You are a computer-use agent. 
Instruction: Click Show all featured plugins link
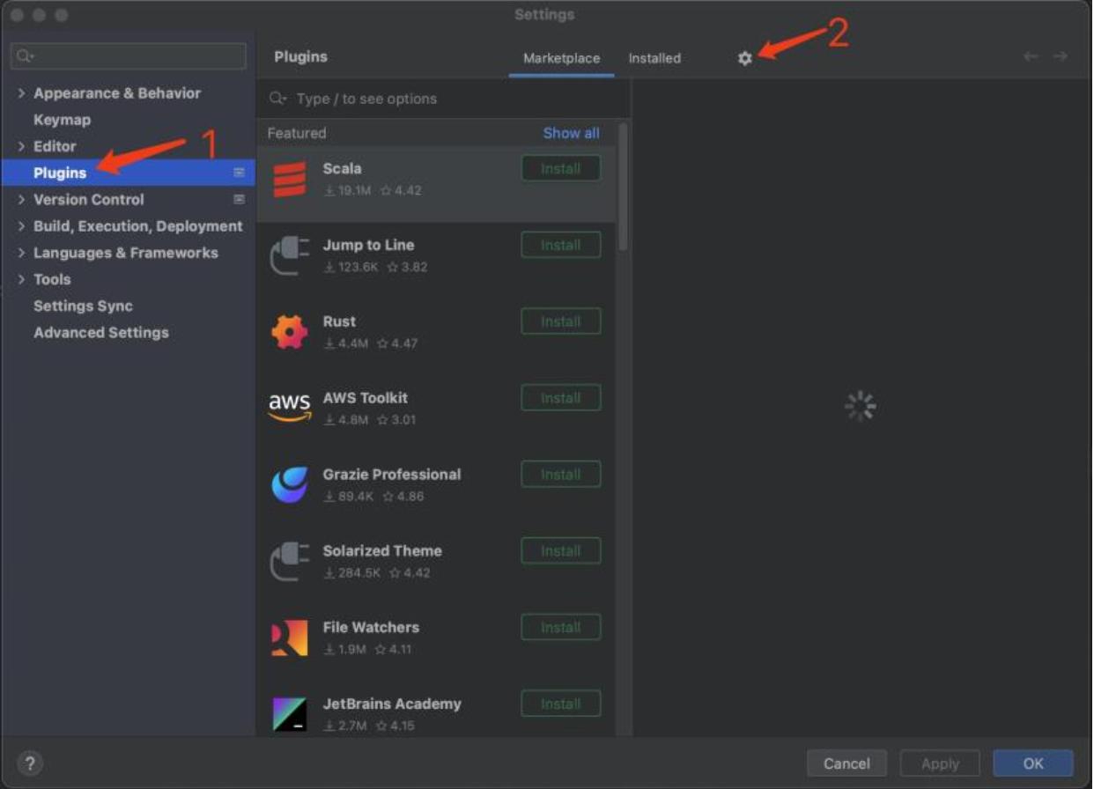coord(571,133)
